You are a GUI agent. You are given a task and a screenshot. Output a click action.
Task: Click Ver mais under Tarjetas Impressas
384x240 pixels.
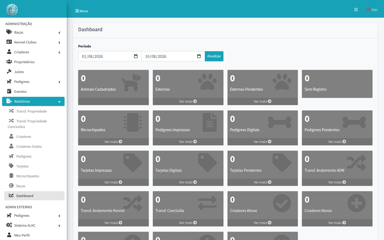(113, 182)
